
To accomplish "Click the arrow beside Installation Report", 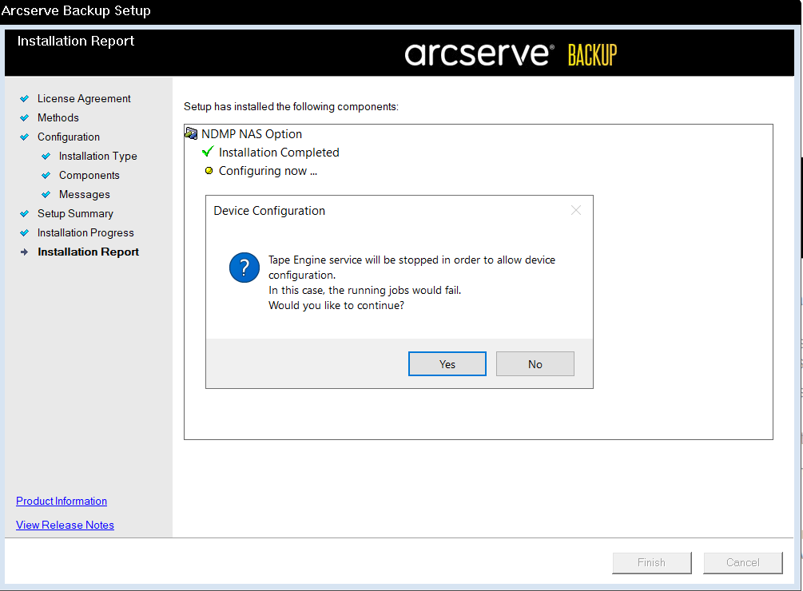I will 23,252.
